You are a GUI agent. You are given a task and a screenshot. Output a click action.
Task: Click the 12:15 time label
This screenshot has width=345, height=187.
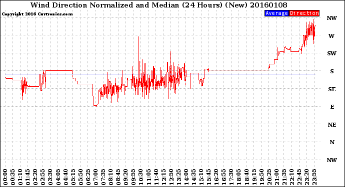coord(163,177)
